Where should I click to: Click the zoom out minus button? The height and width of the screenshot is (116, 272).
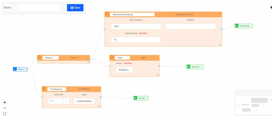[x=5, y=108]
